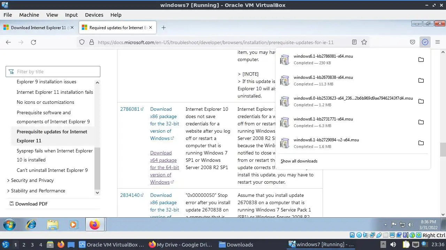This screenshot has height=250, width=446.
Task: Download x86 package for 2786081
Action: (164, 124)
